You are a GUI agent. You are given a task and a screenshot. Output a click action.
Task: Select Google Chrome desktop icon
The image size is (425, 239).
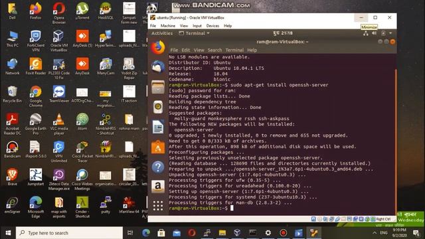pos(35,96)
